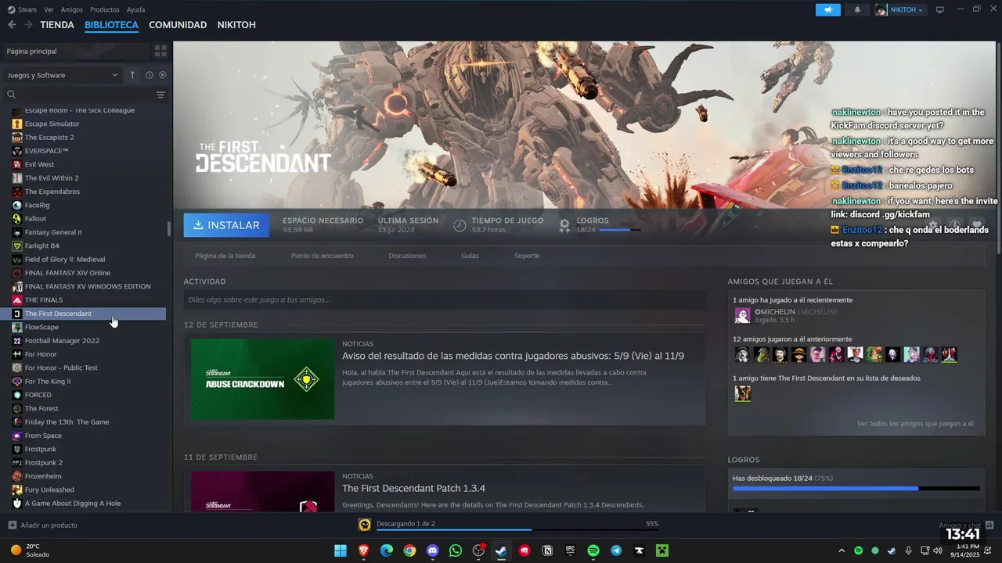Image resolution: width=1002 pixels, height=563 pixels.
Task: Open the NIKITOH profile tab
Action: click(236, 25)
